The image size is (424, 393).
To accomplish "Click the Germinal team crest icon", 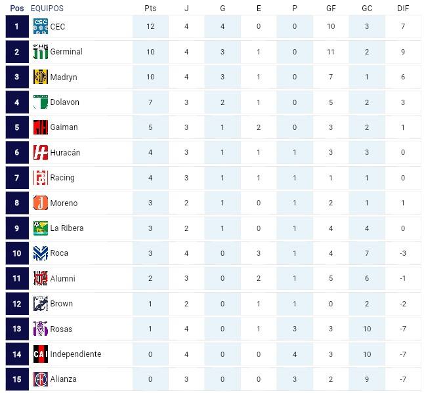I will pyautogui.click(x=41, y=52).
